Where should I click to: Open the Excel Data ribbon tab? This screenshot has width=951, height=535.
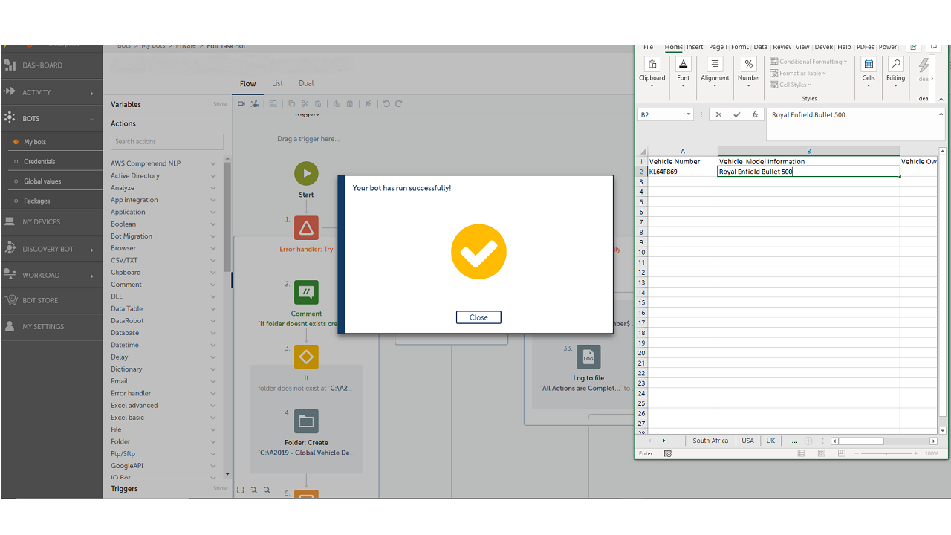(761, 47)
